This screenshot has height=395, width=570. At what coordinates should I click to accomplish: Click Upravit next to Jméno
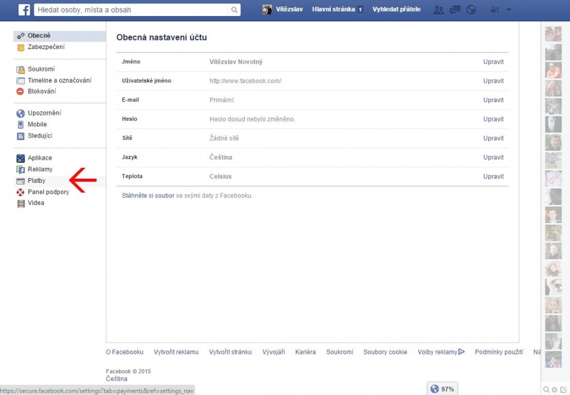(x=493, y=62)
